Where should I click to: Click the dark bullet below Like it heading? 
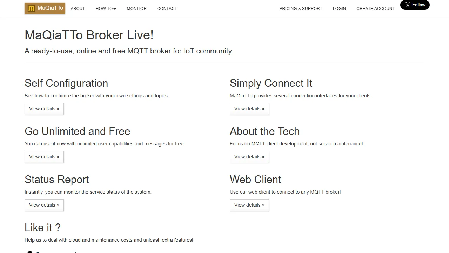[x=30, y=252]
